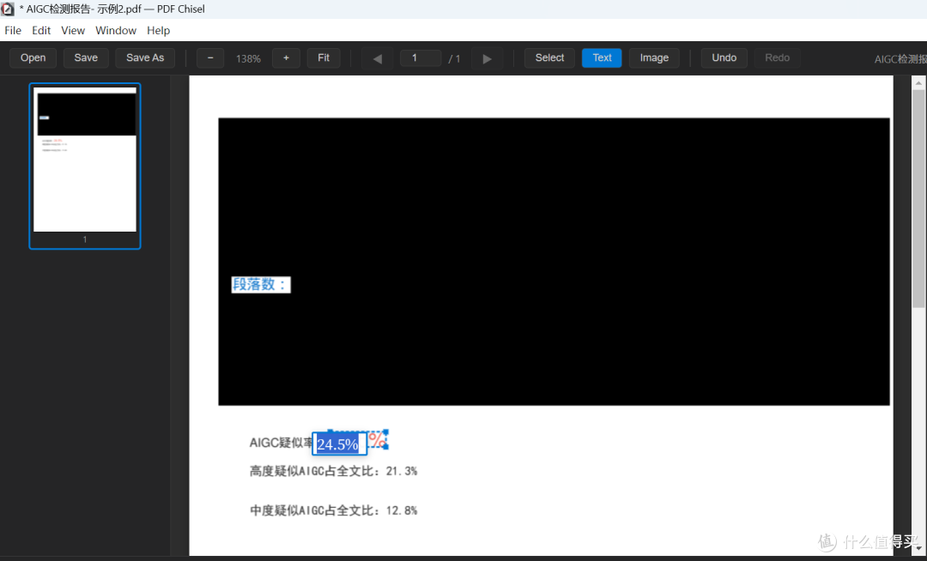
Task: Open the Help menu
Action: click(x=159, y=31)
